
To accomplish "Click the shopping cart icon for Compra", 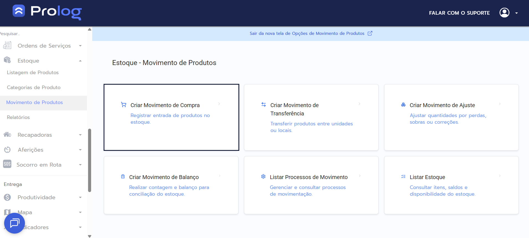I will [124, 105].
